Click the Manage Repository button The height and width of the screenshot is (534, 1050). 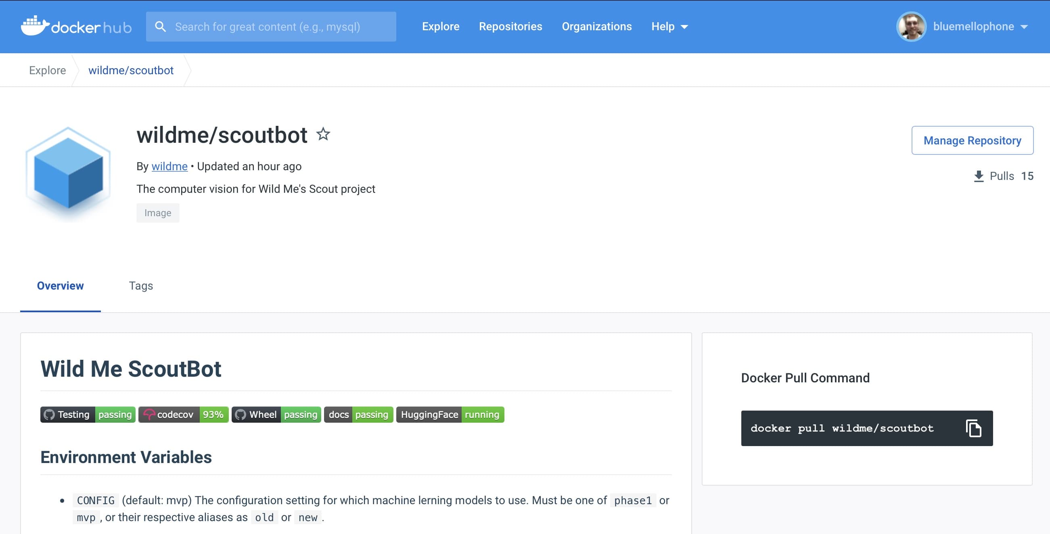tap(972, 140)
